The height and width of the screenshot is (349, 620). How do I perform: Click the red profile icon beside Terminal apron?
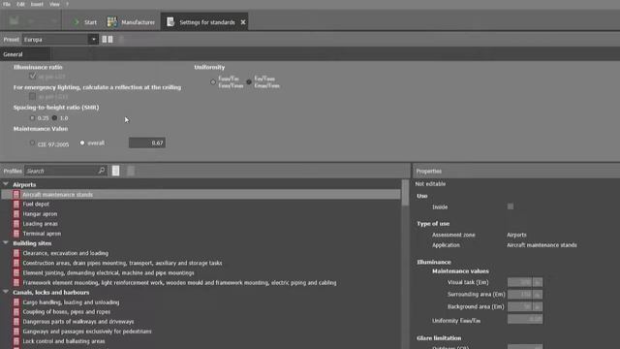16,234
